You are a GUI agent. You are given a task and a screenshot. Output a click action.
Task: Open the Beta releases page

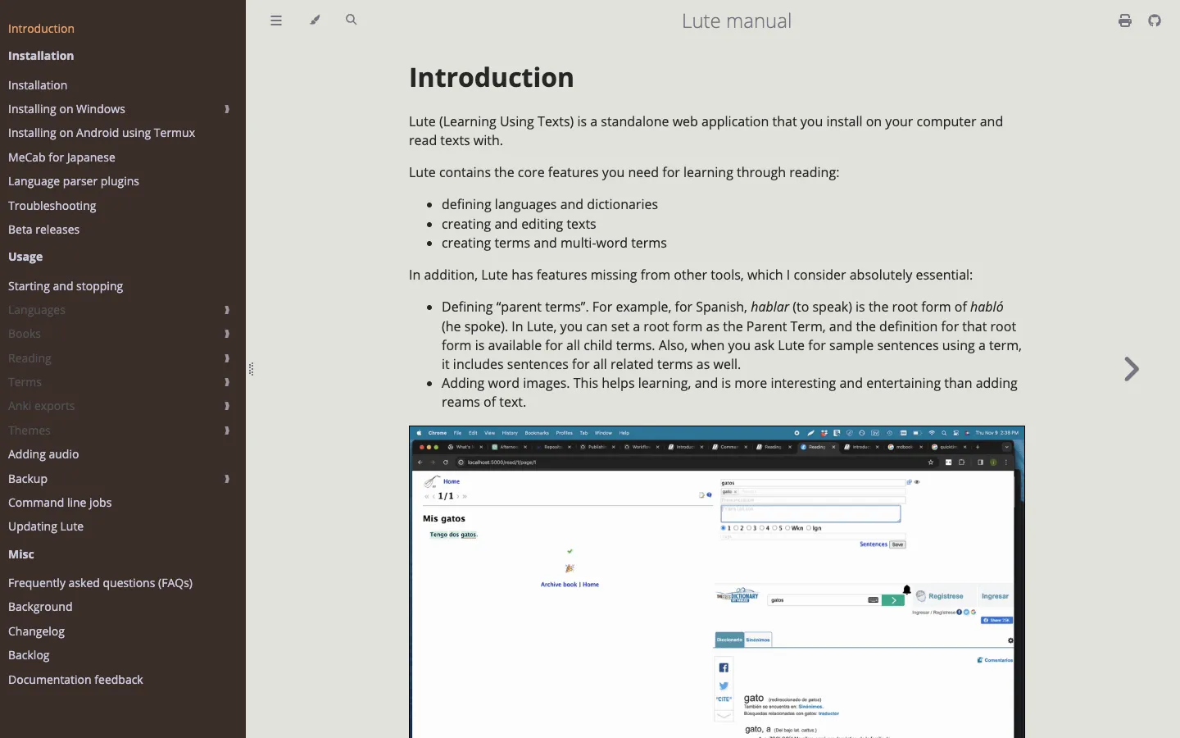pos(43,230)
